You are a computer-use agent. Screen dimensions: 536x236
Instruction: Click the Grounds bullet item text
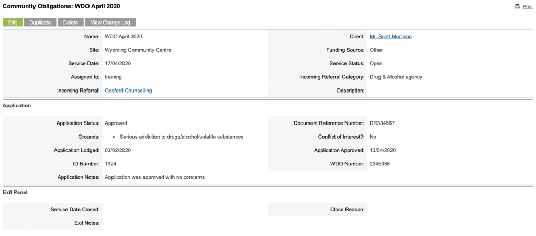(x=182, y=137)
